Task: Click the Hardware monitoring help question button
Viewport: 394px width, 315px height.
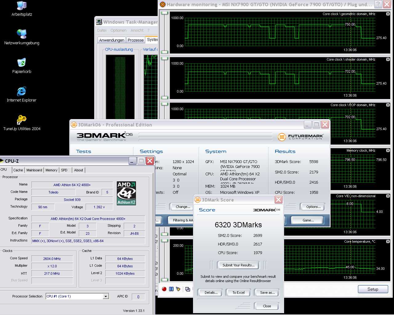Action: tap(378, 4)
